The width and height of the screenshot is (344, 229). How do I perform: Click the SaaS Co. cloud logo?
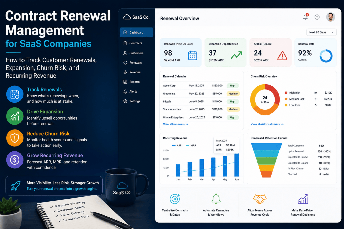coord(127,17)
